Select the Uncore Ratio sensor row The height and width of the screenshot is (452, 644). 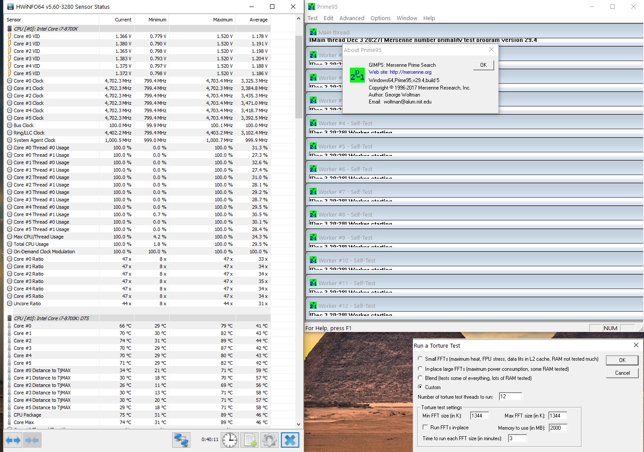(137, 304)
